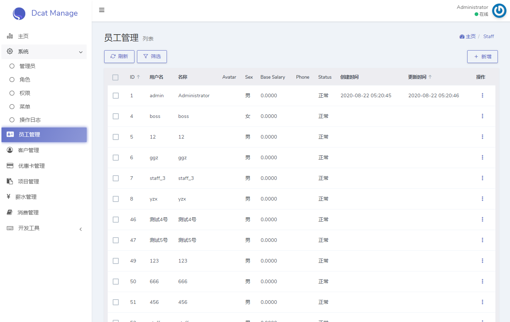The height and width of the screenshot is (322, 510).
Task: Check the box for boss row
Action: click(116, 116)
